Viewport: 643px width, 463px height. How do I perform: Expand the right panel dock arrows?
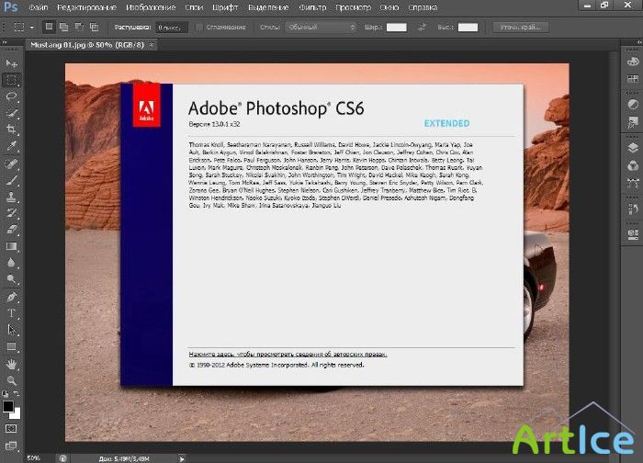[639, 42]
